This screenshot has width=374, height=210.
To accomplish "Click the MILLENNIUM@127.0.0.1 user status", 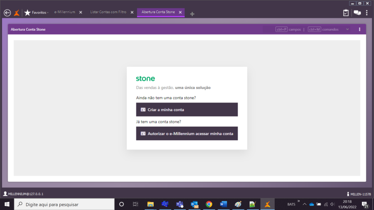I will [23, 194].
